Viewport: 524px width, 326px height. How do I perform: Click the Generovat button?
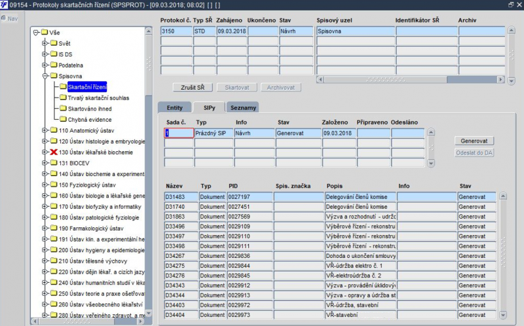(x=475, y=141)
